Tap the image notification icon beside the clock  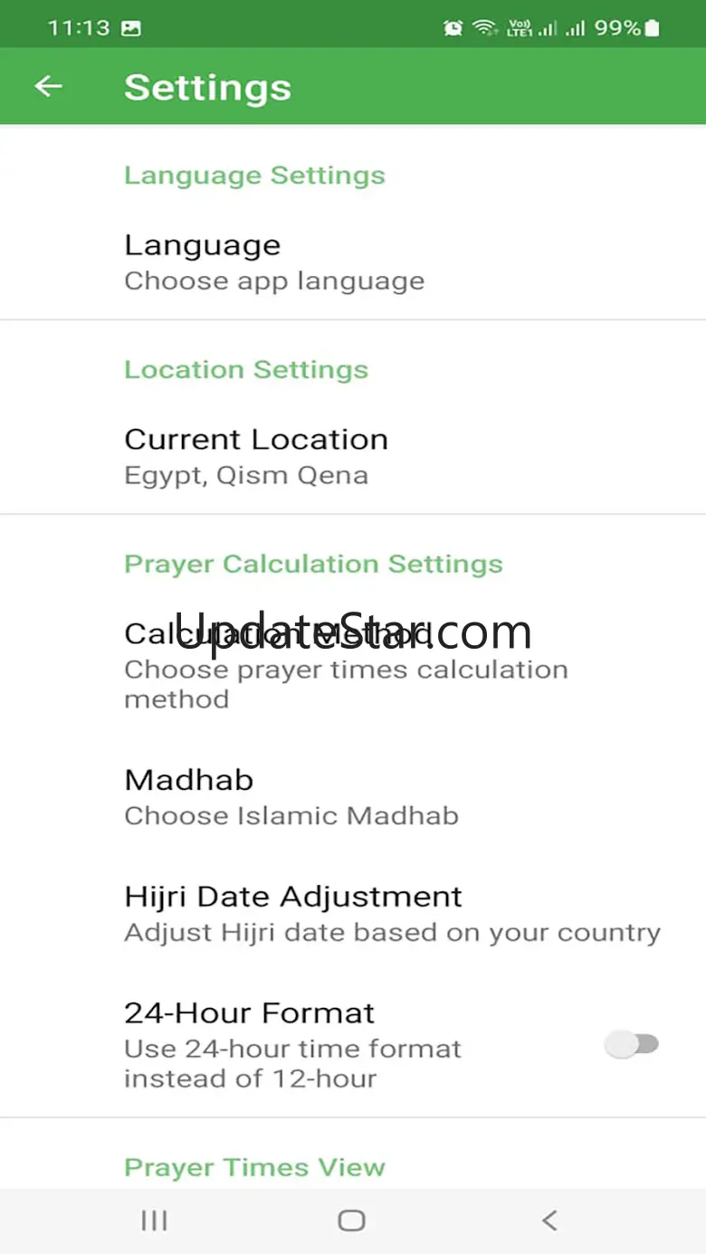click(131, 28)
